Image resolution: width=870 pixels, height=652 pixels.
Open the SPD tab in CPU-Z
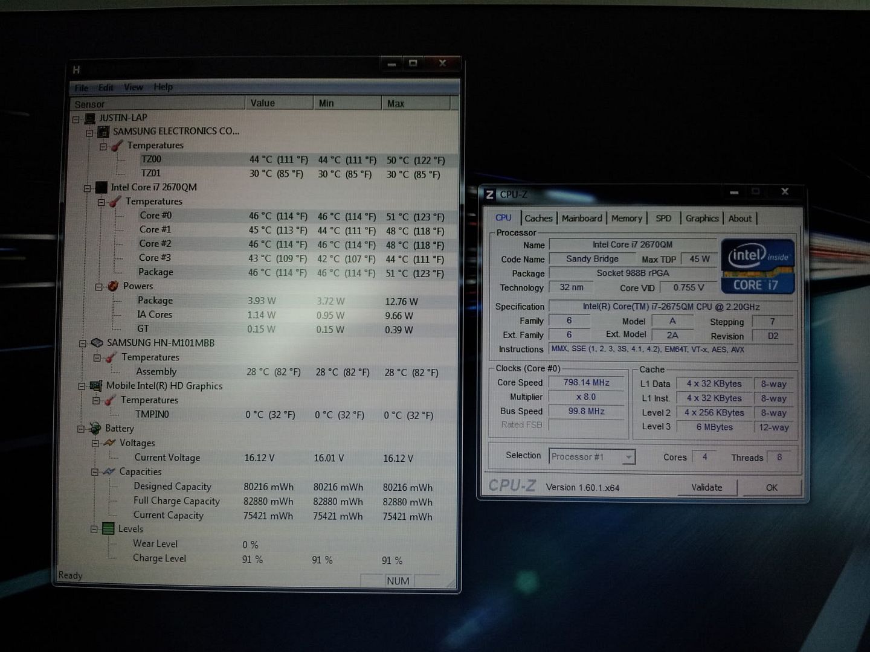[663, 219]
